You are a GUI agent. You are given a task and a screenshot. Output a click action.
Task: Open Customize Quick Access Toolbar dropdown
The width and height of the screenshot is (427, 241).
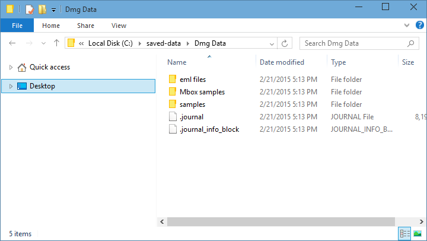[53, 10]
